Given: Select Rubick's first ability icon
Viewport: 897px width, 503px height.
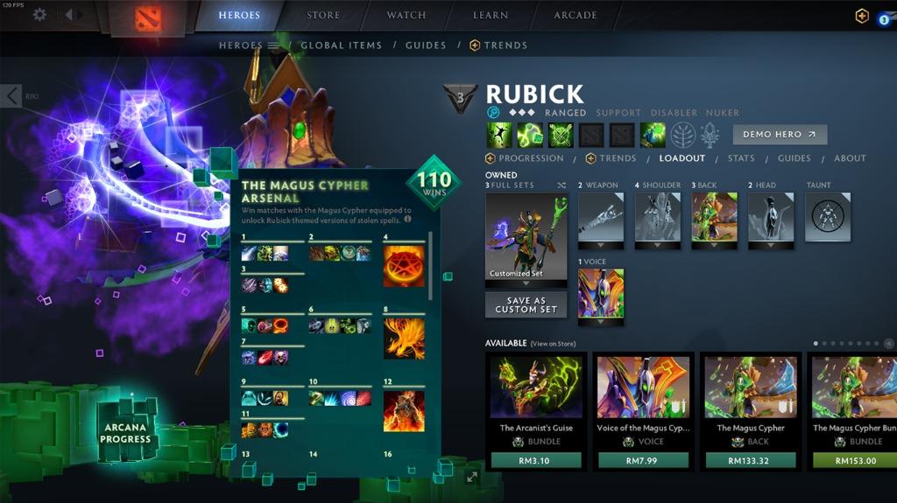Looking at the screenshot, I should (x=498, y=135).
